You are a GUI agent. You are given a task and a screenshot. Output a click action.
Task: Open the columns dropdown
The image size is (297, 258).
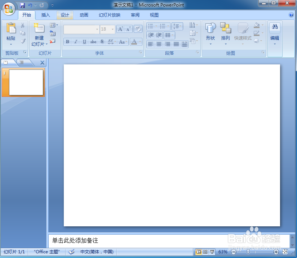169,35
